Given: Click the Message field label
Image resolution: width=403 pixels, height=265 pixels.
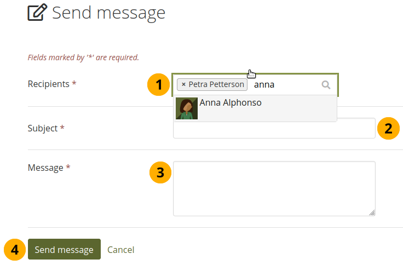Looking at the screenshot, I should [45, 168].
